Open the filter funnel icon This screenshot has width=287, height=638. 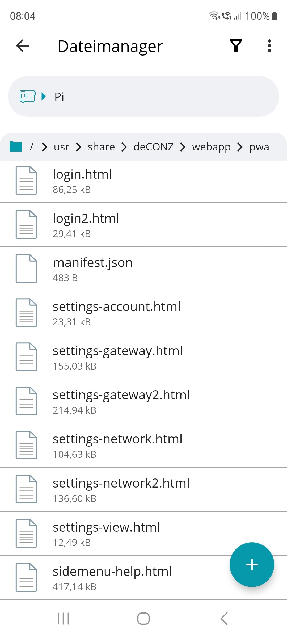pyautogui.click(x=236, y=46)
